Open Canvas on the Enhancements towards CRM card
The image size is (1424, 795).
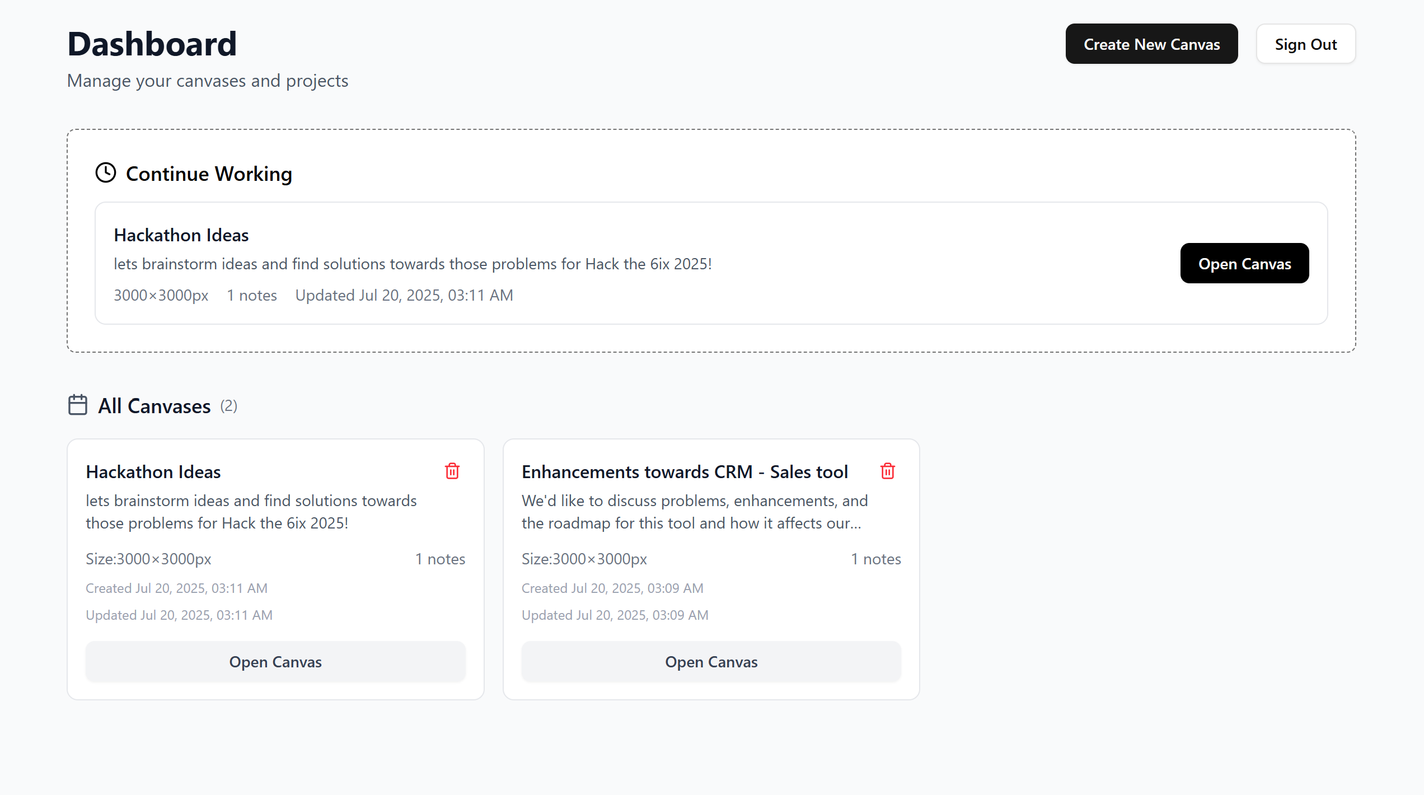711,662
